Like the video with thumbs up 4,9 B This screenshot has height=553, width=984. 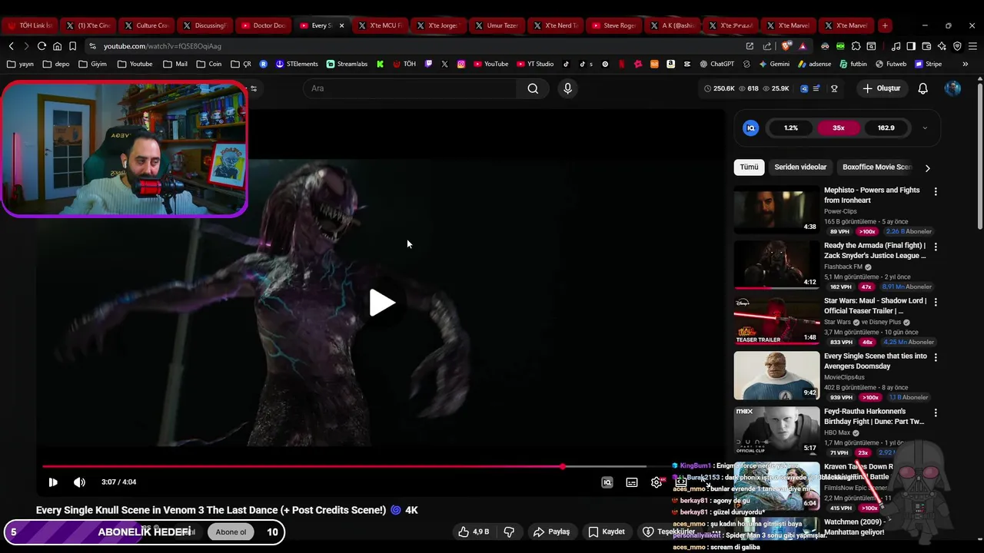point(474,531)
